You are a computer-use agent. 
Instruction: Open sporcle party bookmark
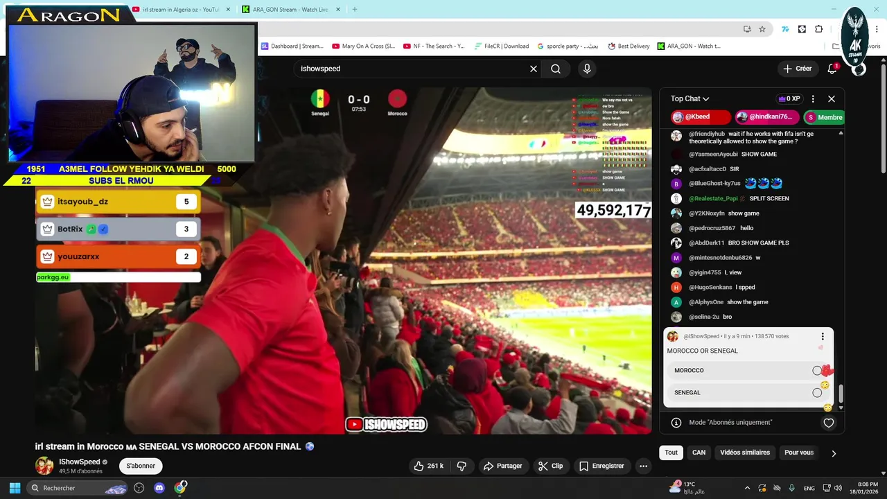tap(568, 46)
